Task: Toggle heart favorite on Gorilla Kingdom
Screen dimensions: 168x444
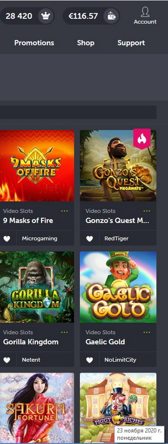Action: point(7,360)
